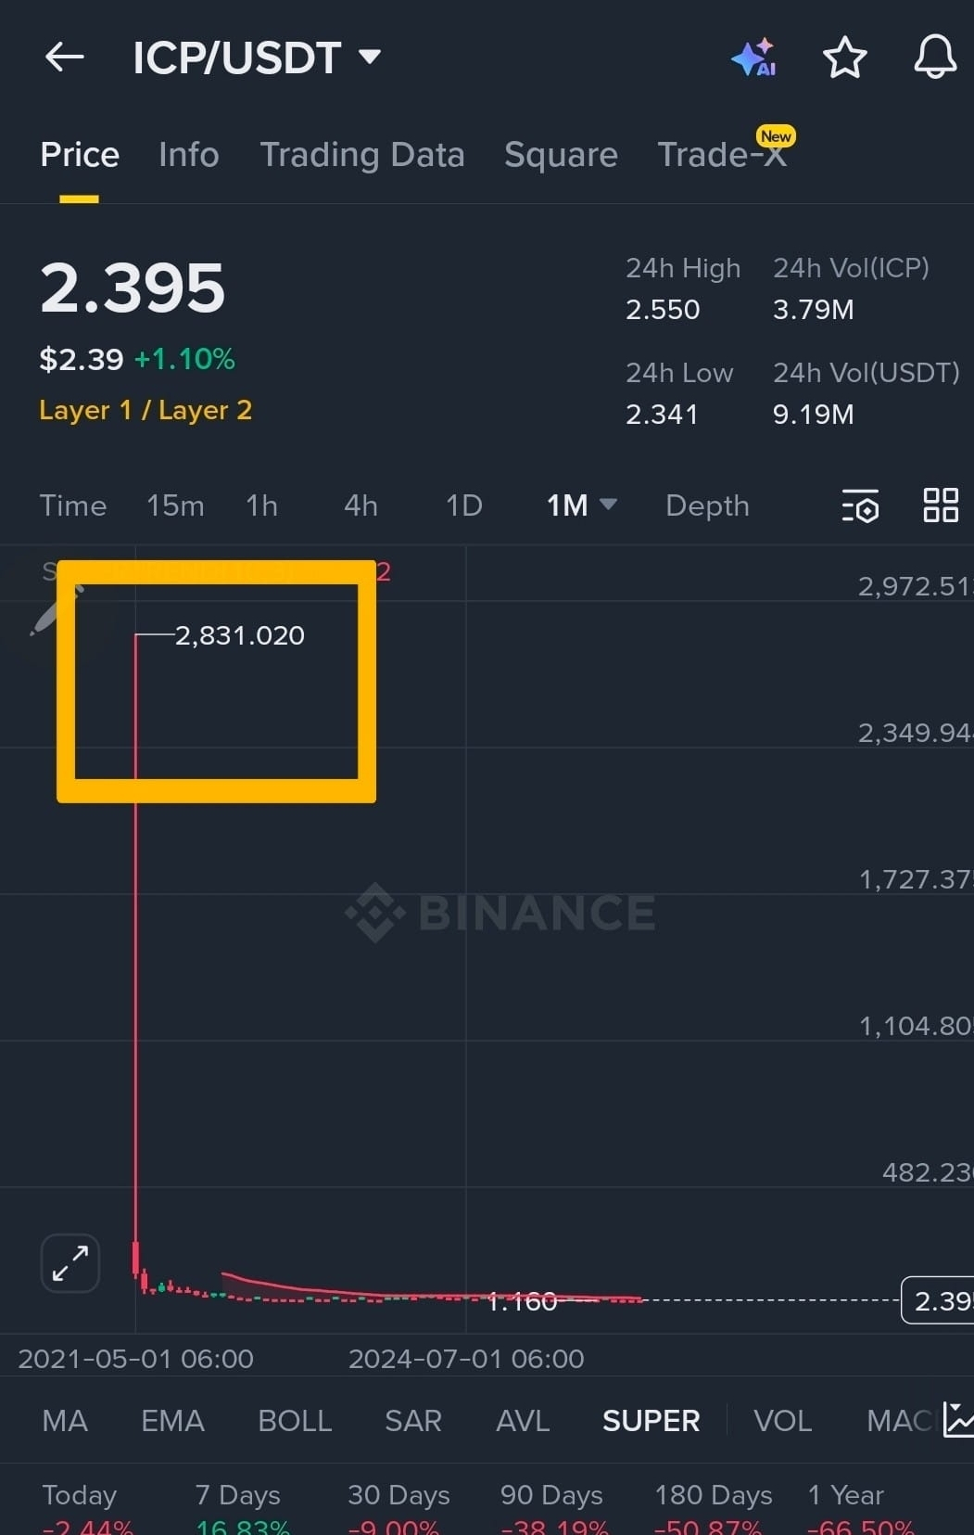Switch to Trading Data tab
Screen dimensions: 974x1535
[362, 155]
